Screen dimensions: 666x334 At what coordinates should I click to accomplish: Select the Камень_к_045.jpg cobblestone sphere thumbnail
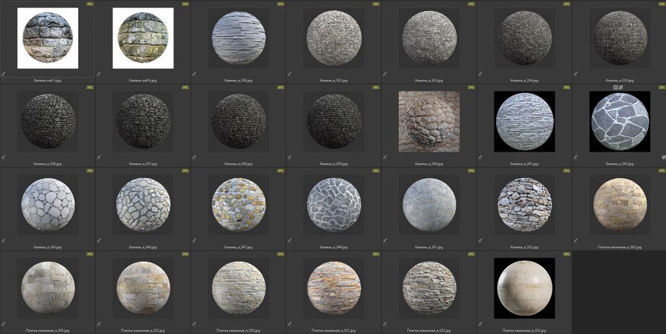point(47,205)
